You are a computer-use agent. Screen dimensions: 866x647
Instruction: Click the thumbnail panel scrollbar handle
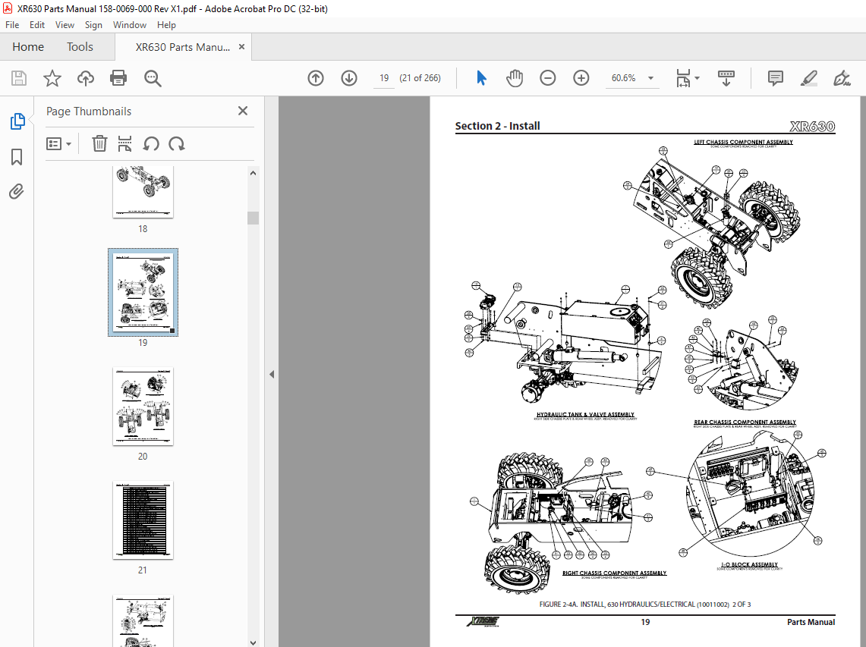253,218
